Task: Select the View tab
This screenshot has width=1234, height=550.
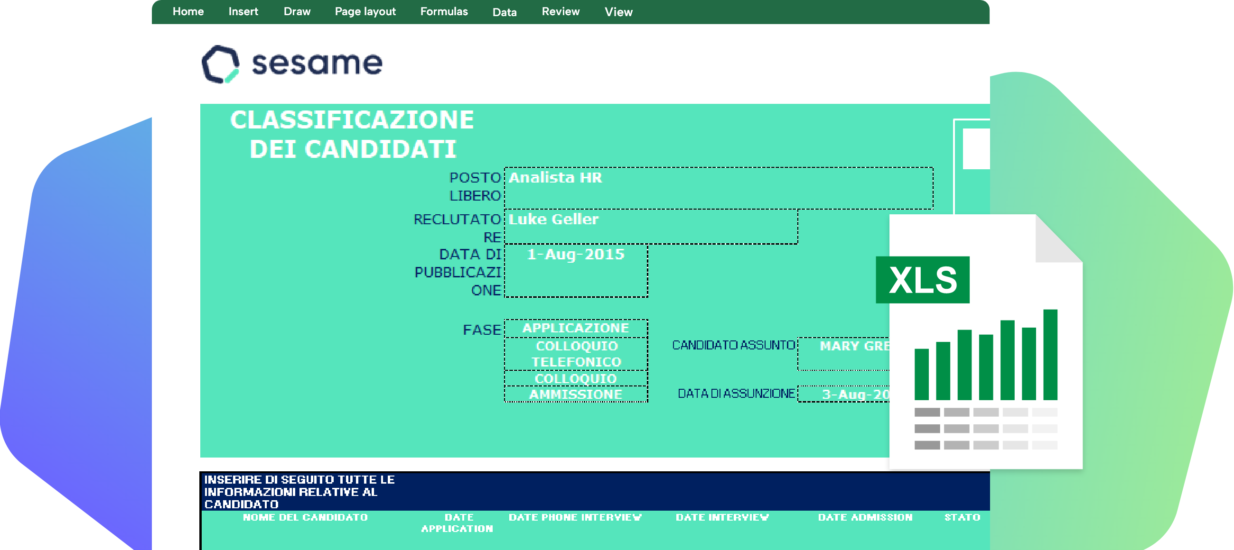Action: point(618,12)
